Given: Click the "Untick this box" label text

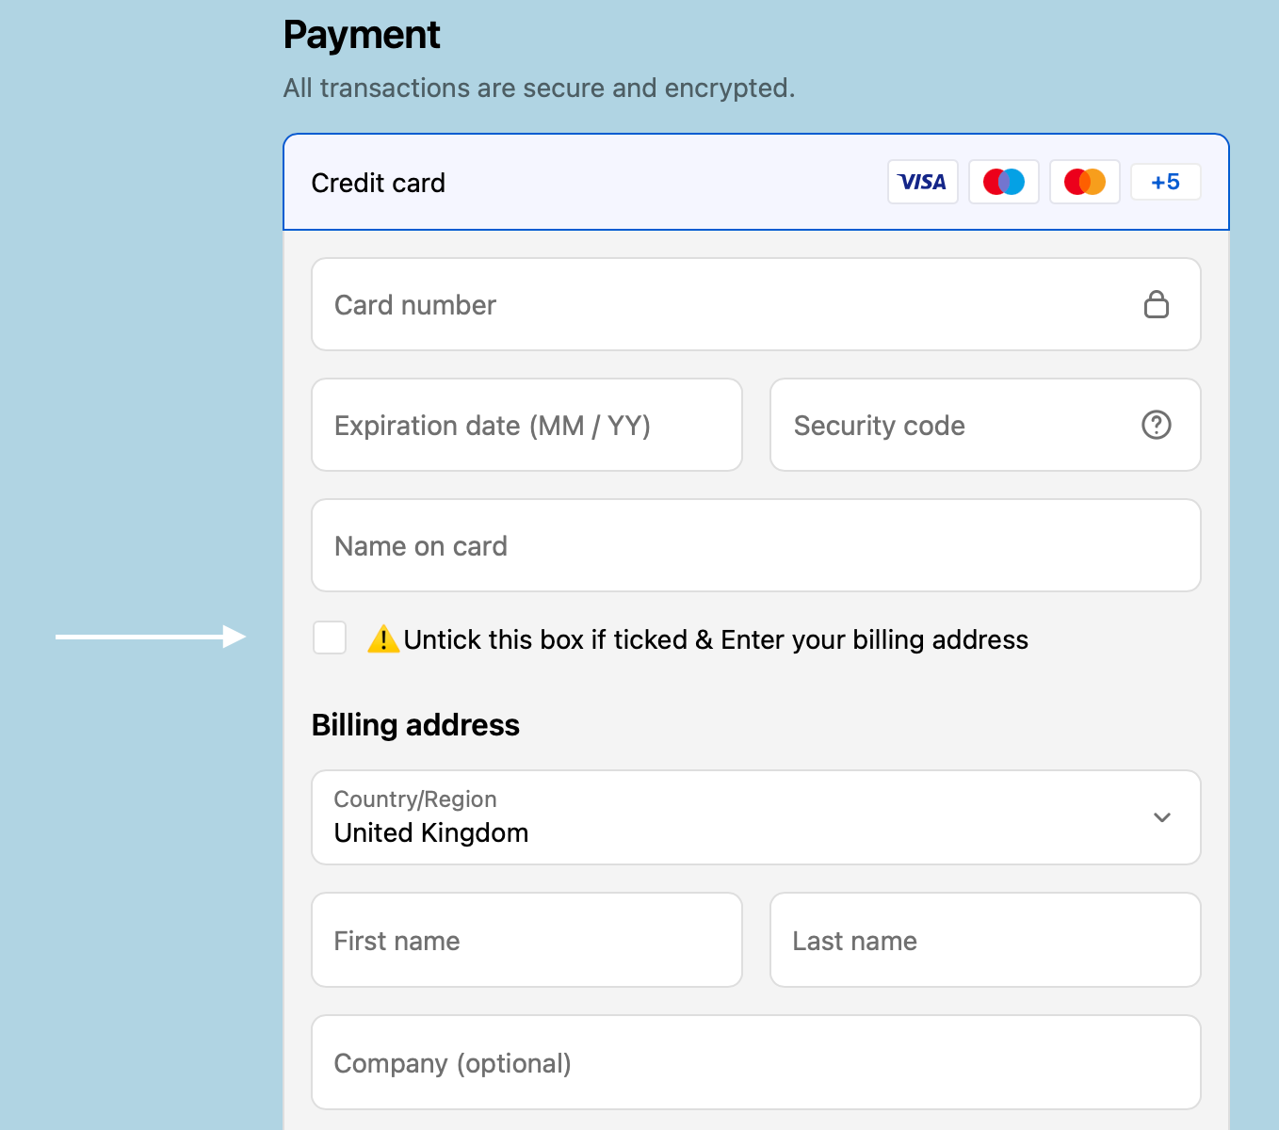Looking at the screenshot, I should click(x=716, y=639).
